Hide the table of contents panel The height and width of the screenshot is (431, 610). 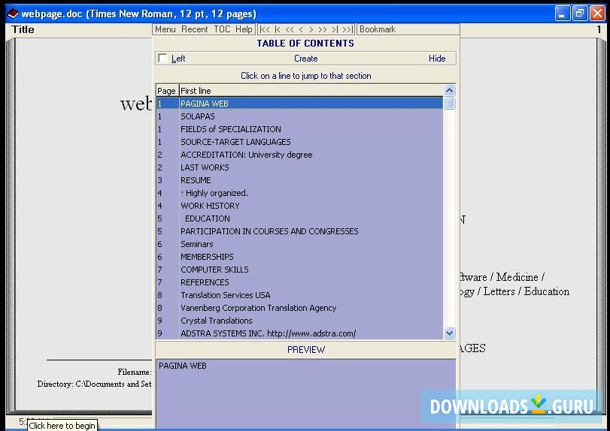click(x=437, y=59)
